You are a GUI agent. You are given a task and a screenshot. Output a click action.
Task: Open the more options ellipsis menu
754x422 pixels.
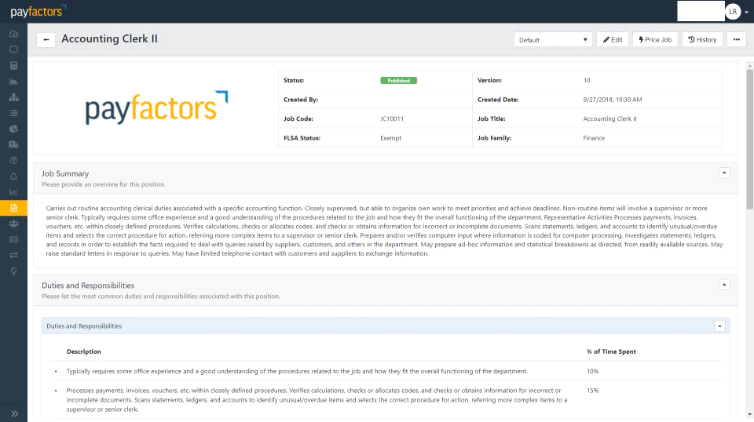737,40
